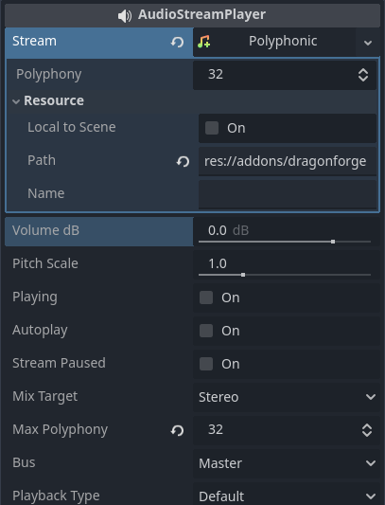385x505 pixels.
Task: Click the Polyphonic stream music note icon
Action: 204,42
